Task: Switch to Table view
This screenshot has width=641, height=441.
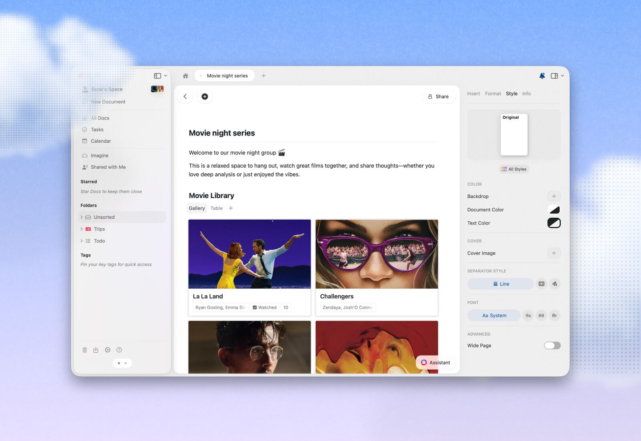Action: (216, 208)
